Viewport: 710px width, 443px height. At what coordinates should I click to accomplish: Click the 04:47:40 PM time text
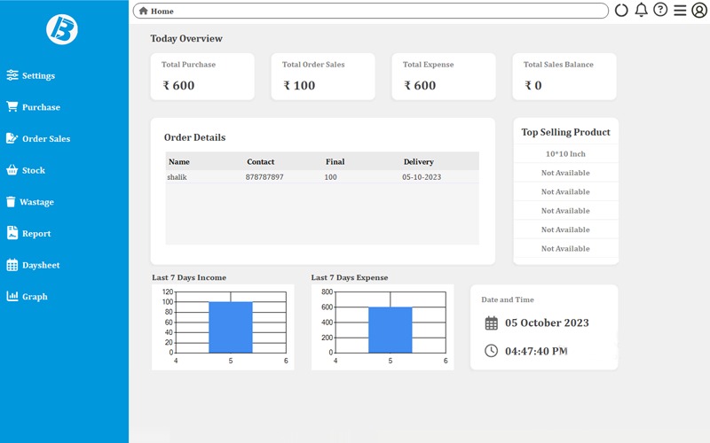click(536, 351)
